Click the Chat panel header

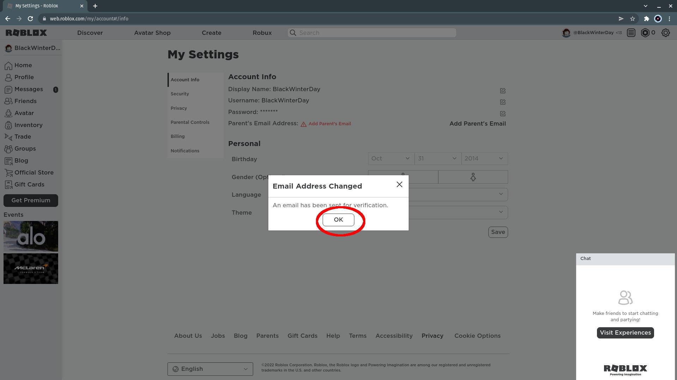[x=625, y=259]
